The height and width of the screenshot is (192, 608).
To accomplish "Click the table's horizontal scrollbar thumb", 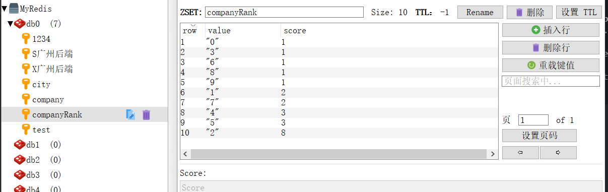I will tap(339, 154).
